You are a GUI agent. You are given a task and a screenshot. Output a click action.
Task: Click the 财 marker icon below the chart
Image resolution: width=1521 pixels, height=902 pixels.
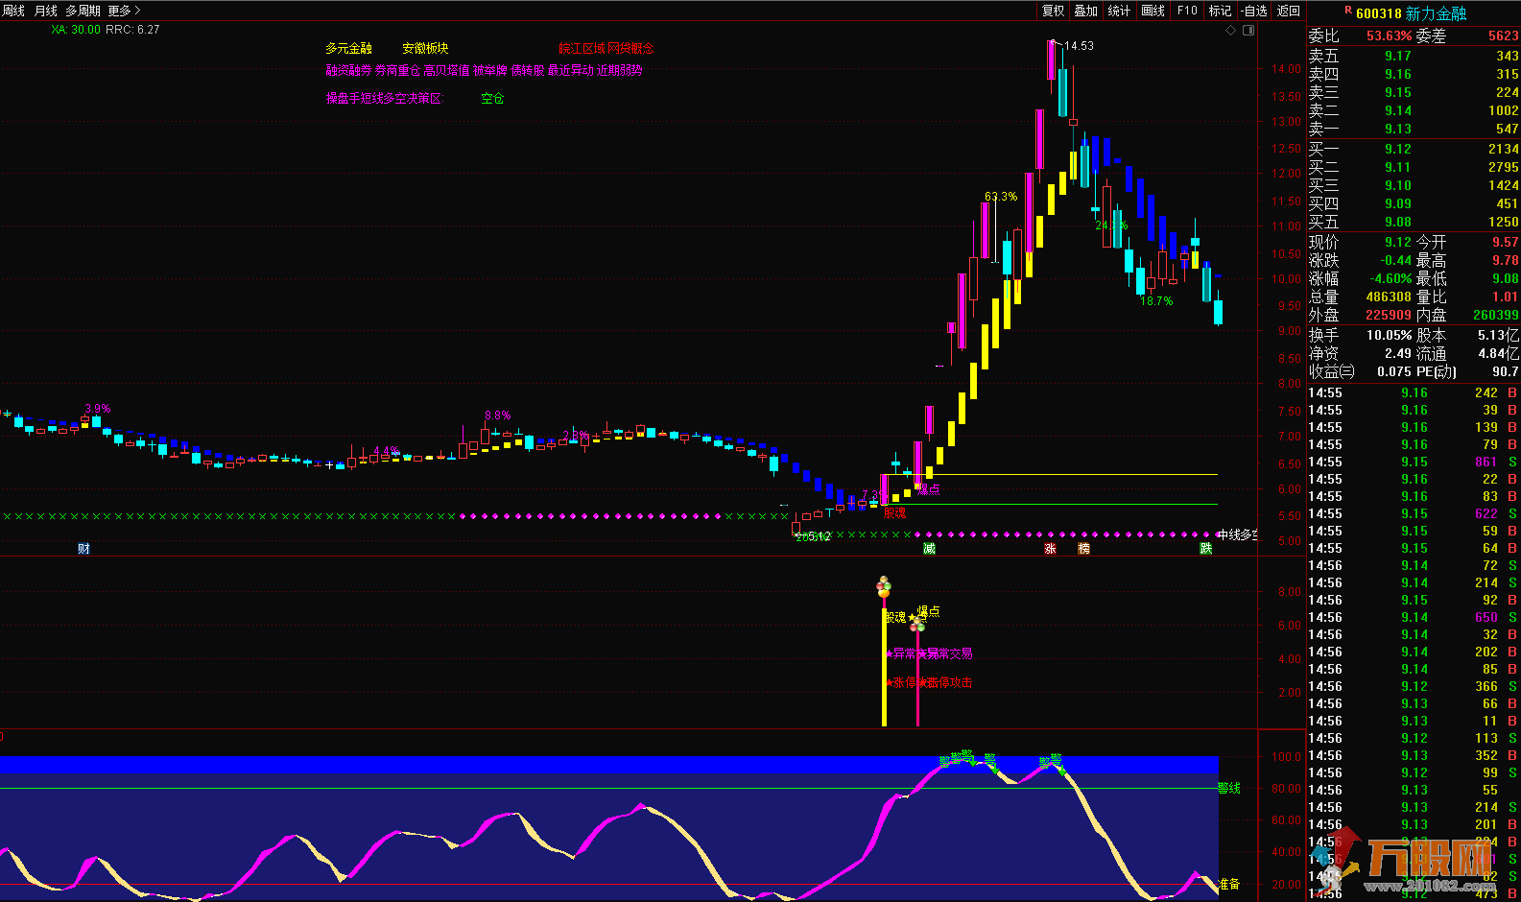pyautogui.click(x=83, y=549)
